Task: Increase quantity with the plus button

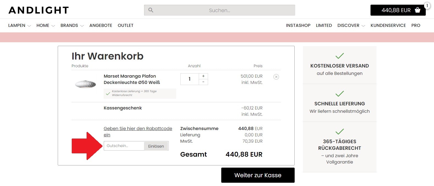Action: 203,76
